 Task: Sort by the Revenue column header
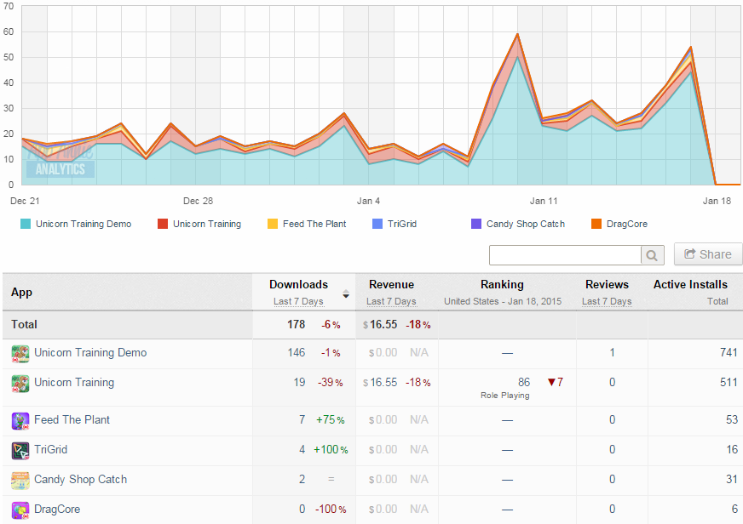[x=391, y=285]
